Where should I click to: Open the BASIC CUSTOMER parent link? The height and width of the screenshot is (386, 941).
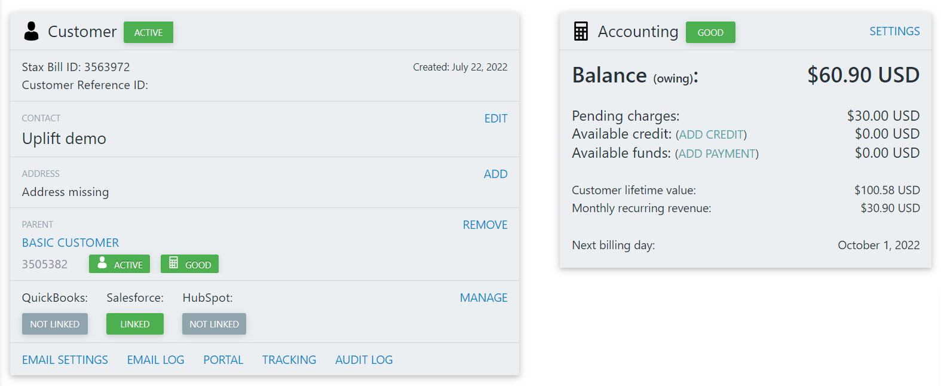(71, 243)
